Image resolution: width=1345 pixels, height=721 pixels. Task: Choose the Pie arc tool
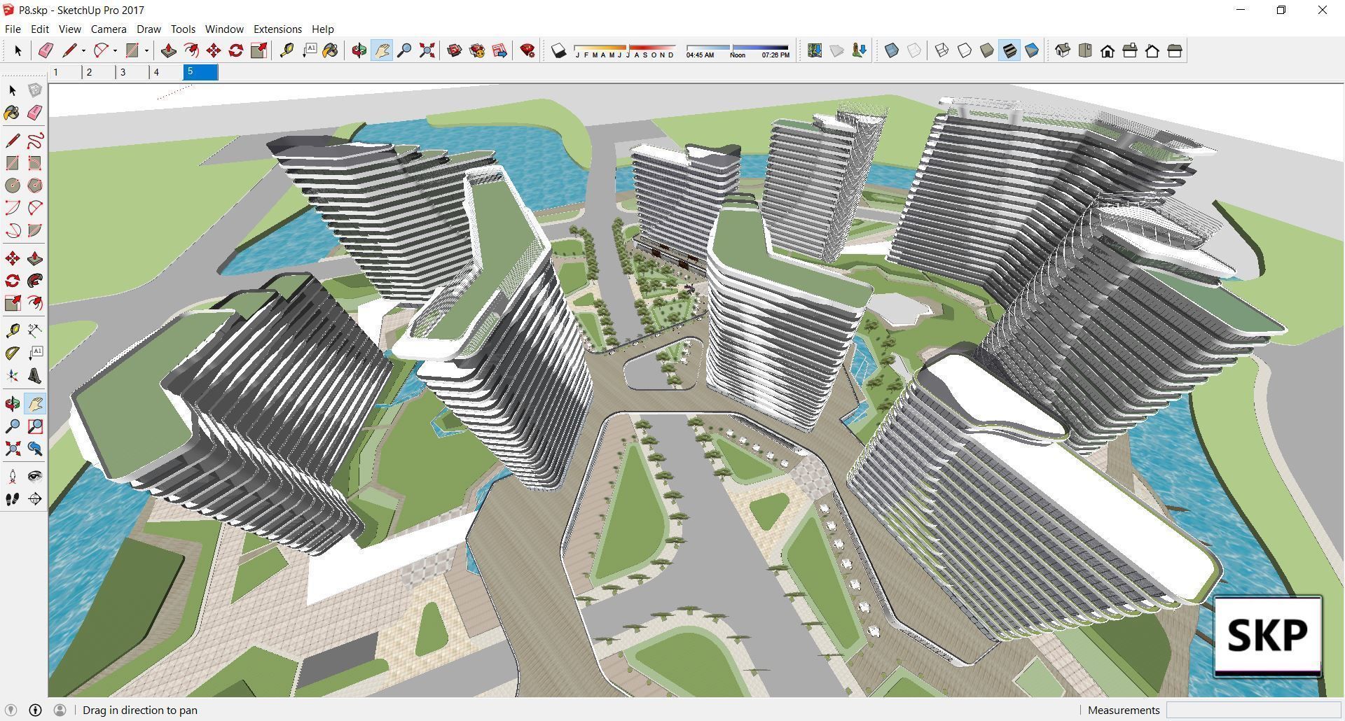(35, 230)
